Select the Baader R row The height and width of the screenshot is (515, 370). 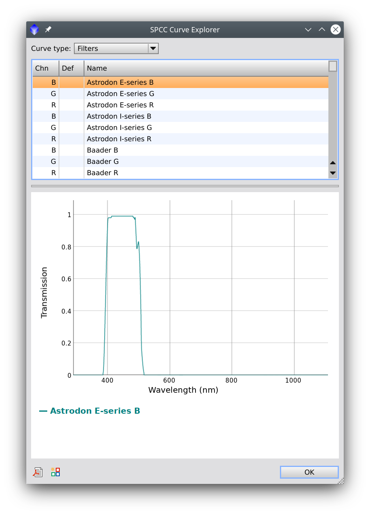point(181,173)
